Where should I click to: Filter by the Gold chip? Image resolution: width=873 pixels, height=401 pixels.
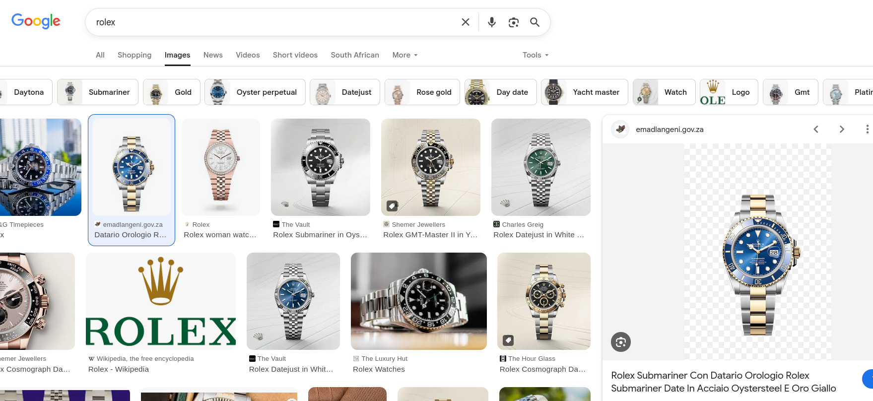tap(172, 92)
